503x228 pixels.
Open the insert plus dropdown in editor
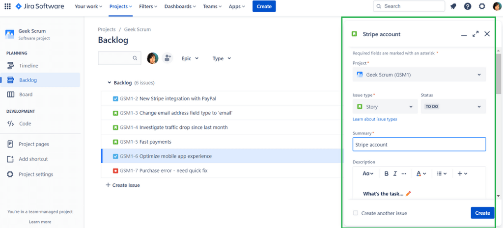(462, 174)
